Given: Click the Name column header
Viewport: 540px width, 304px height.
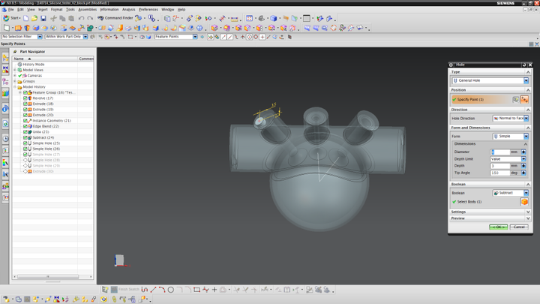Looking at the screenshot, I should click(x=45, y=59).
